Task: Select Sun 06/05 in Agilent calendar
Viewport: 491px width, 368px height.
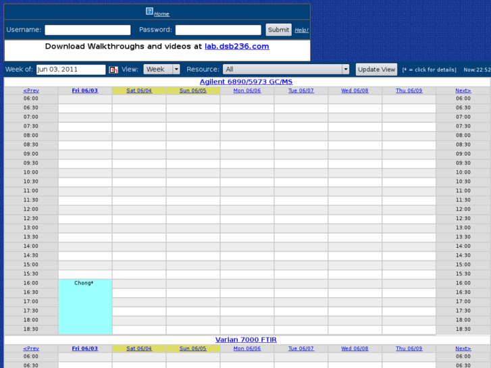Action: click(193, 90)
